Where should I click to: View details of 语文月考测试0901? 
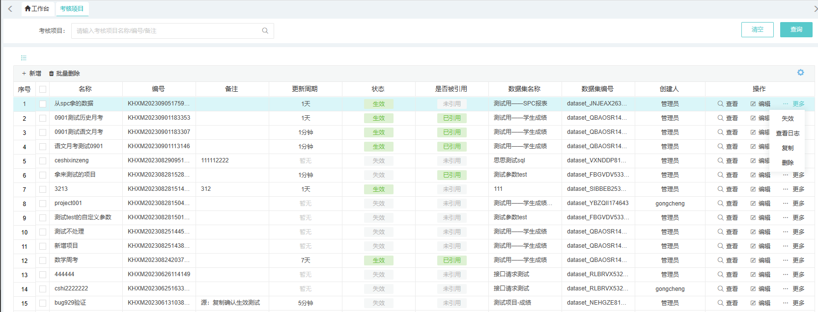tap(728, 147)
